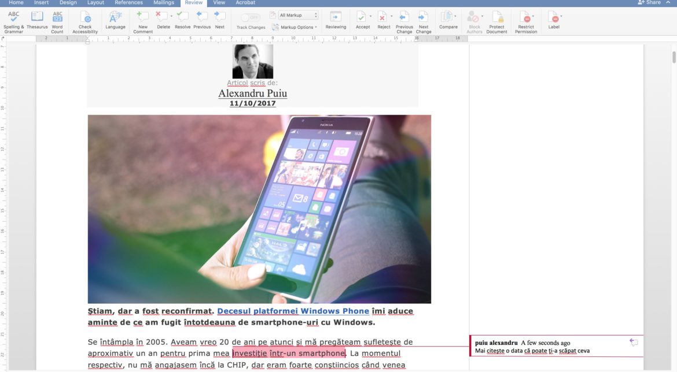
Task: Show the Word Count
Action: pyautogui.click(x=57, y=23)
